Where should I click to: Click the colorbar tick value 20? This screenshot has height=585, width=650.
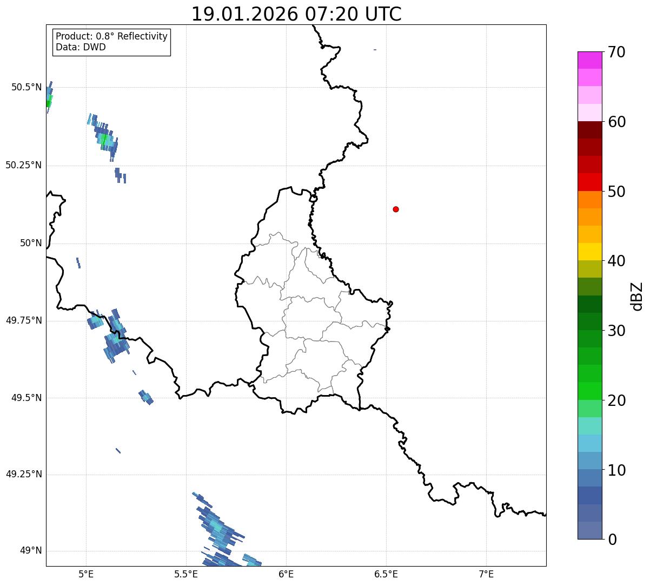[x=617, y=400]
